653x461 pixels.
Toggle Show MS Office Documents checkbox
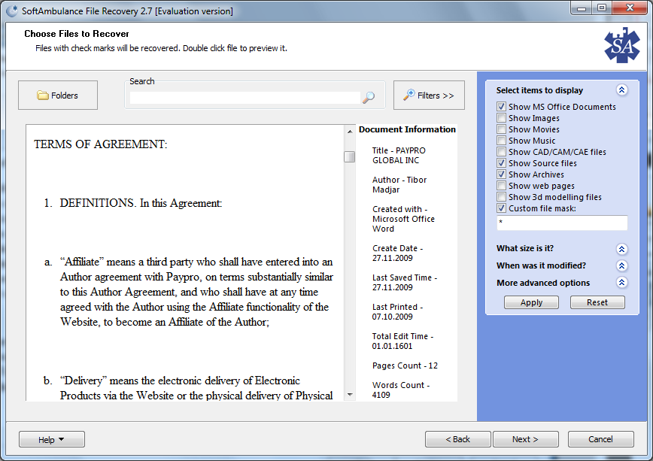point(501,107)
